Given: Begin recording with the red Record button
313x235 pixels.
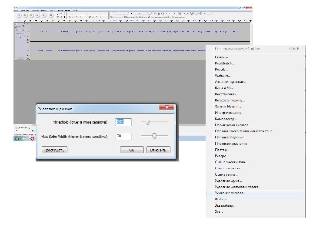Looking at the screenshot, I should click(x=51, y=15).
